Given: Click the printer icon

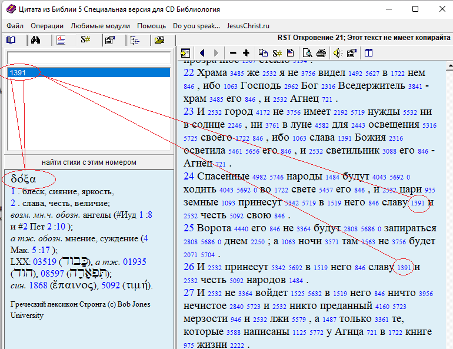Looking at the screenshot, I should pos(321,53).
